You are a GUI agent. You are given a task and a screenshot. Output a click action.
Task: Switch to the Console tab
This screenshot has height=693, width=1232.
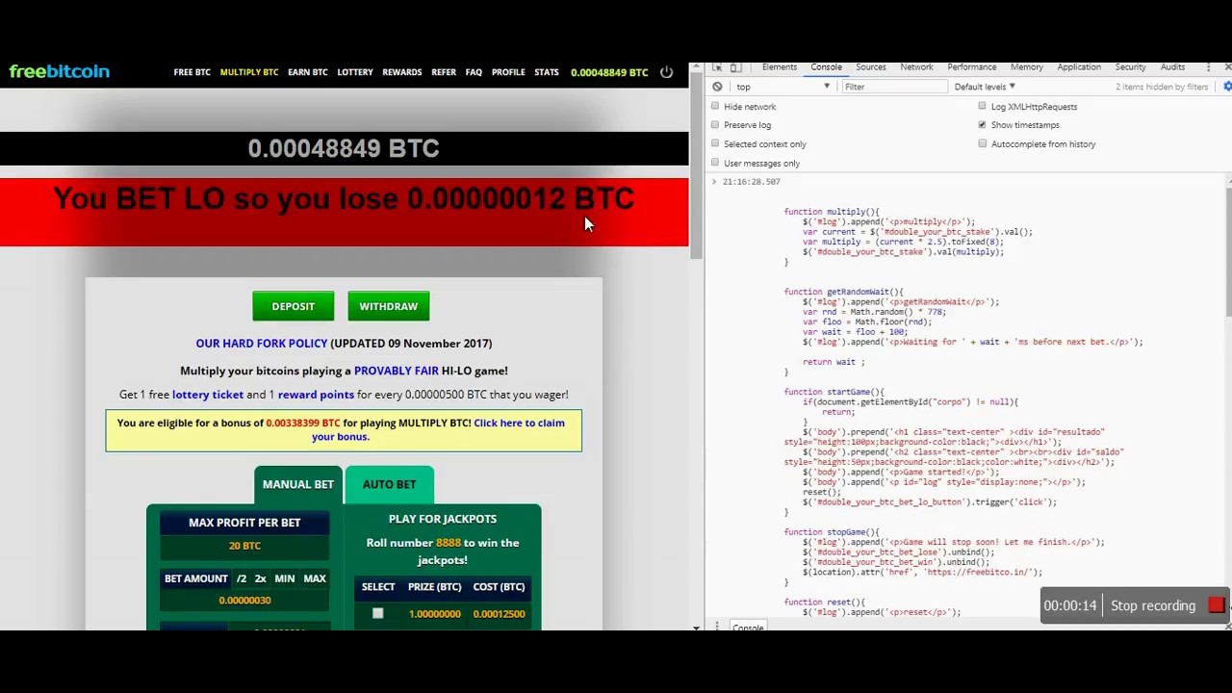pos(826,67)
